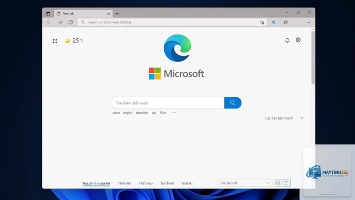Toggle the read aloud icon in toolbar
355x200 pixels.
tap(274, 22)
